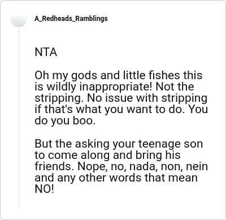Click the line 'But the asking your teenage son'
This screenshot has width=226, height=220.
(x=119, y=144)
